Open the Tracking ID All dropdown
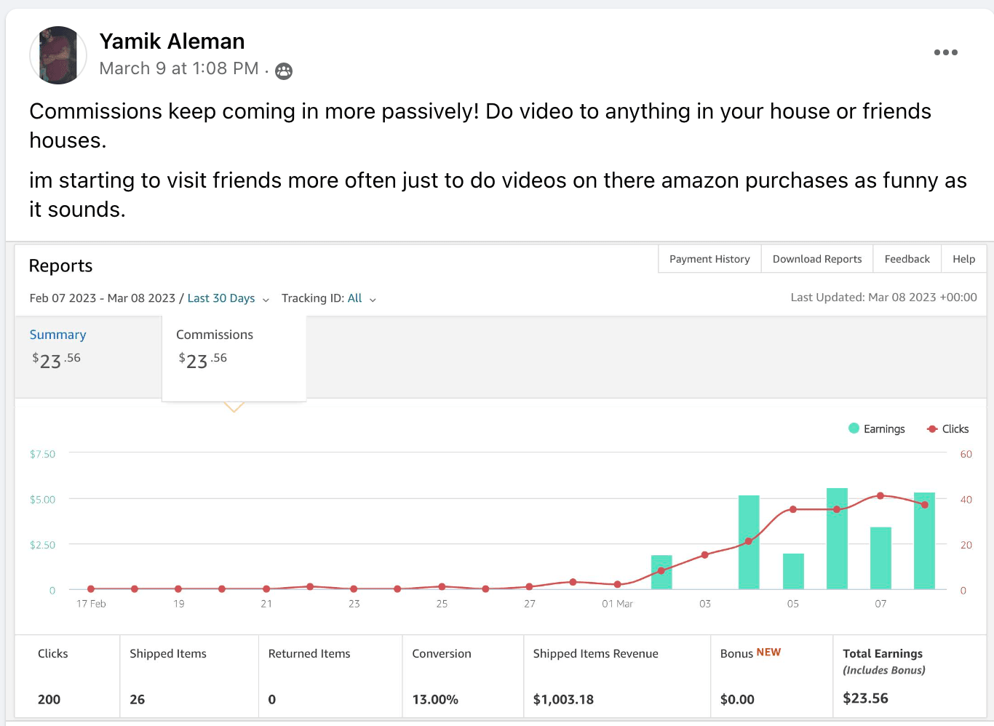This screenshot has width=994, height=726. pos(362,298)
